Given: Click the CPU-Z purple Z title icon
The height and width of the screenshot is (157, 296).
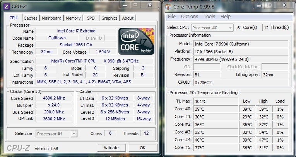Looking at the screenshot, I should click(x=7, y=7).
